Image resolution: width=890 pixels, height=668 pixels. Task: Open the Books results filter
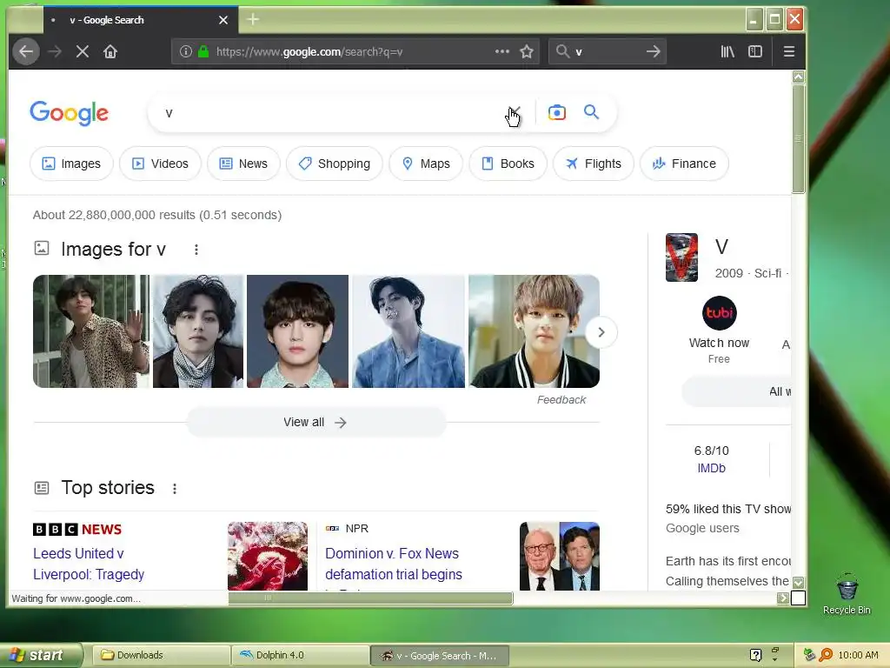coord(508,164)
